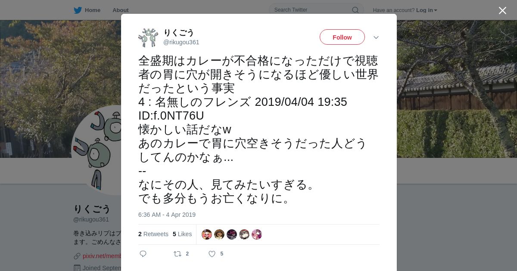Follow the user rikugou361
The width and height of the screenshot is (517, 271).
tap(342, 37)
